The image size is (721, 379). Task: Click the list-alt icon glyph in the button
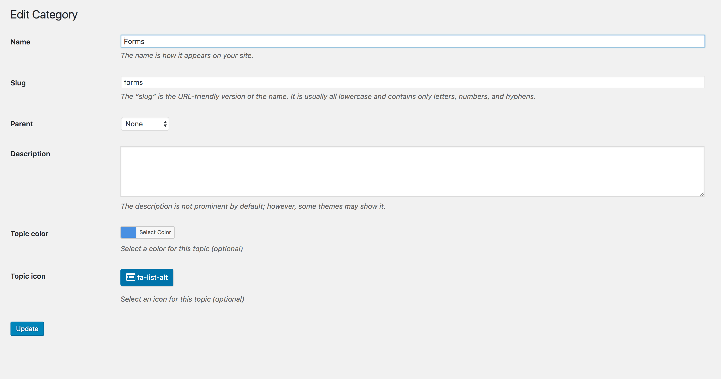[x=130, y=277]
